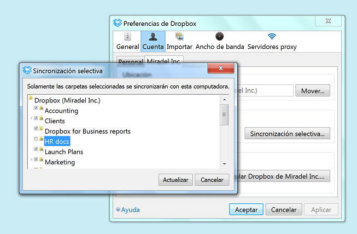The height and width of the screenshot is (234, 357).
Task: Uncheck the Marketing folder checkbox
Action: tap(36, 159)
